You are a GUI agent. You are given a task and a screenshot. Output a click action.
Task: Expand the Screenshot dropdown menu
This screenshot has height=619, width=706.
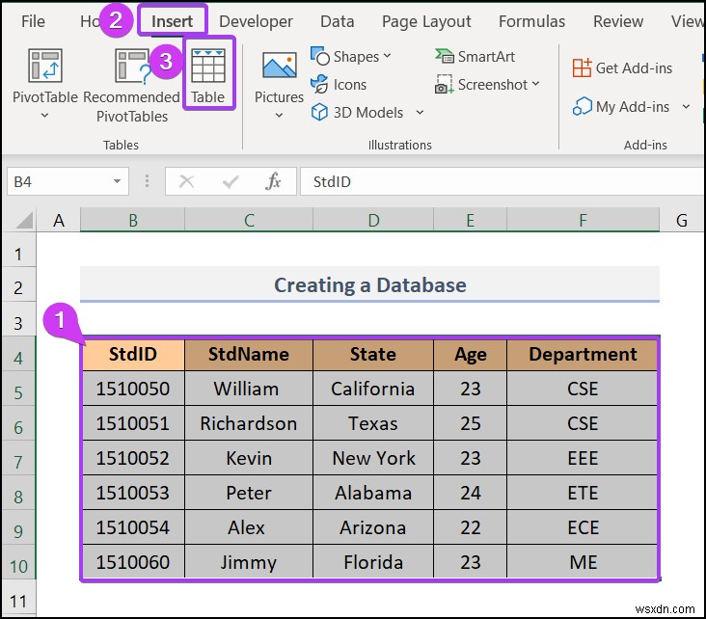click(x=536, y=85)
